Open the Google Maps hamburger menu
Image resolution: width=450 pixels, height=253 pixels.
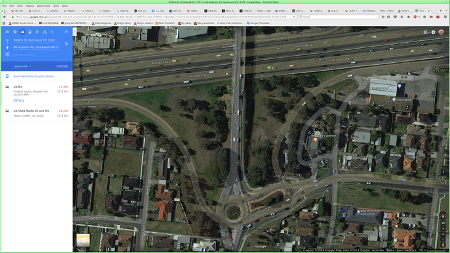pos(7,32)
